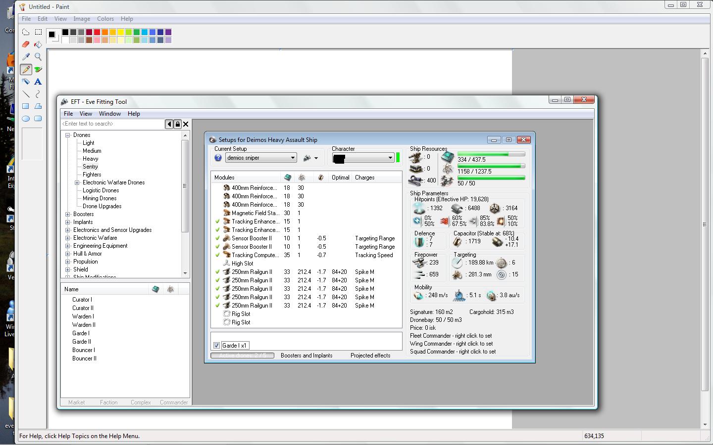Select Warden II in the drone list
The image size is (713, 445).
[x=84, y=325]
